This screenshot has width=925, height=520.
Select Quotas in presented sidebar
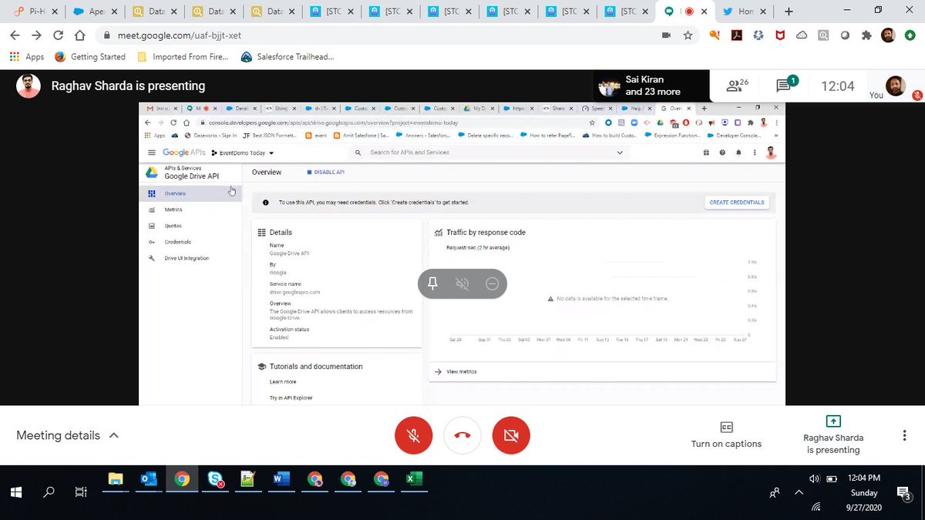pyautogui.click(x=173, y=226)
